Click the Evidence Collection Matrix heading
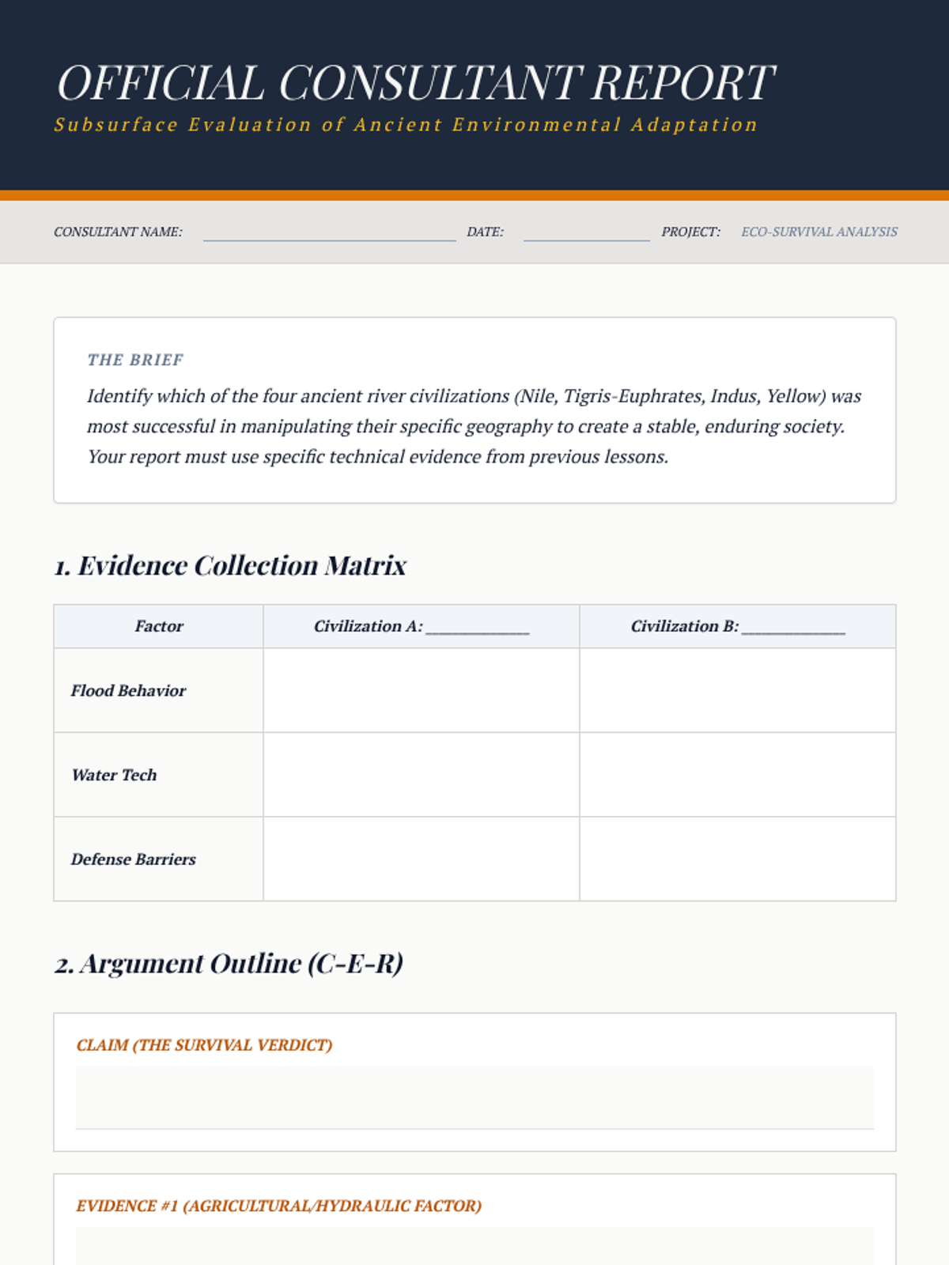This screenshot has height=1265, width=949. 230,566
